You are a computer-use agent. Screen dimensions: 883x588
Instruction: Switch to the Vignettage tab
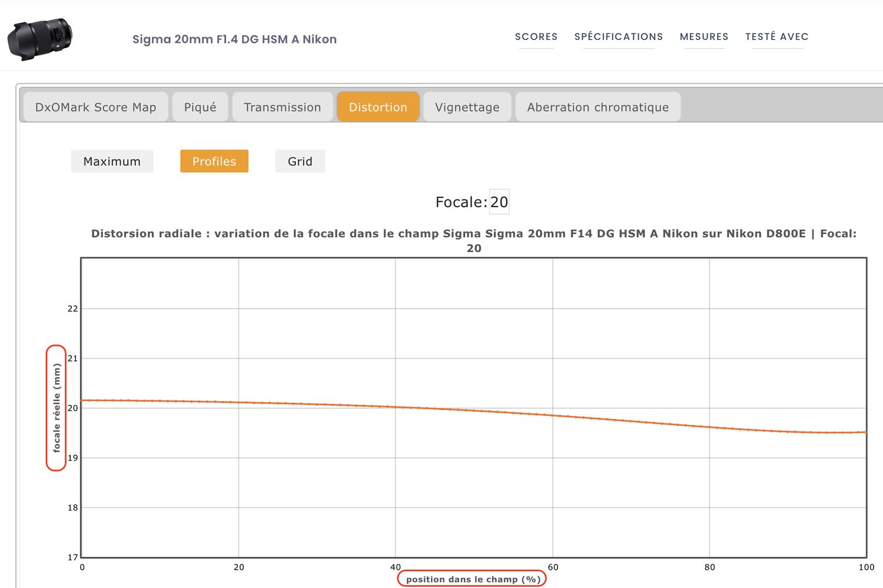[x=467, y=107]
